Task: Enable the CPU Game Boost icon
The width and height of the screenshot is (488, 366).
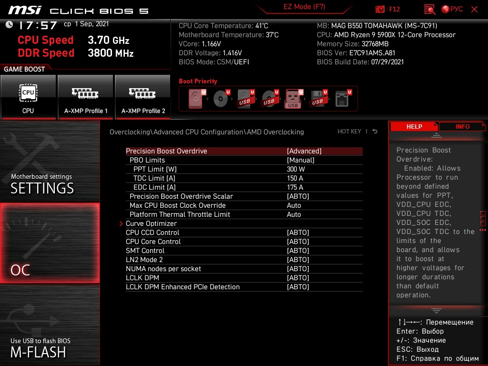Action: coord(28,97)
